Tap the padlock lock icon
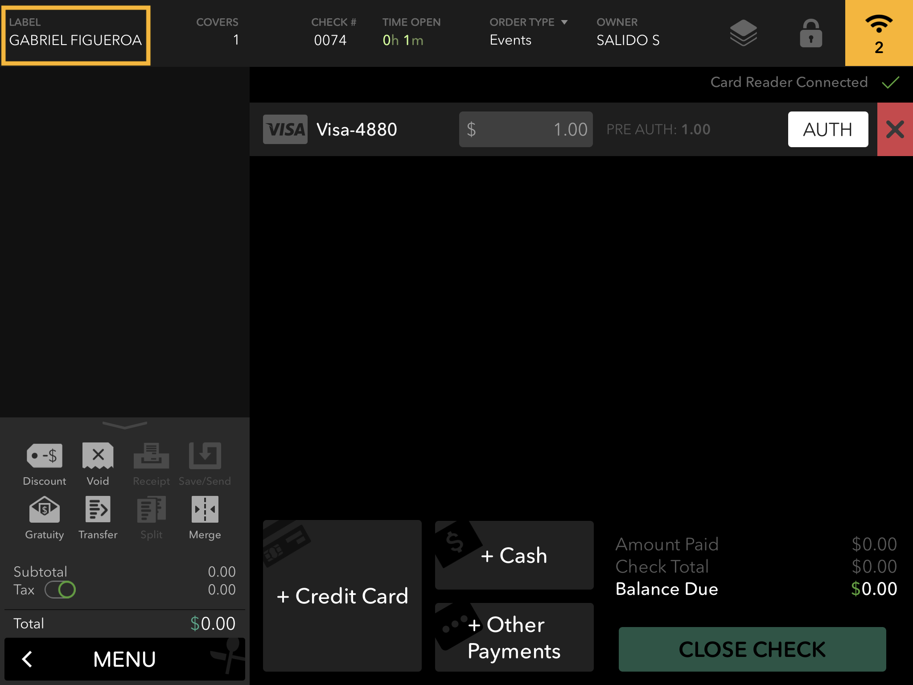 [x=811, y=33]
